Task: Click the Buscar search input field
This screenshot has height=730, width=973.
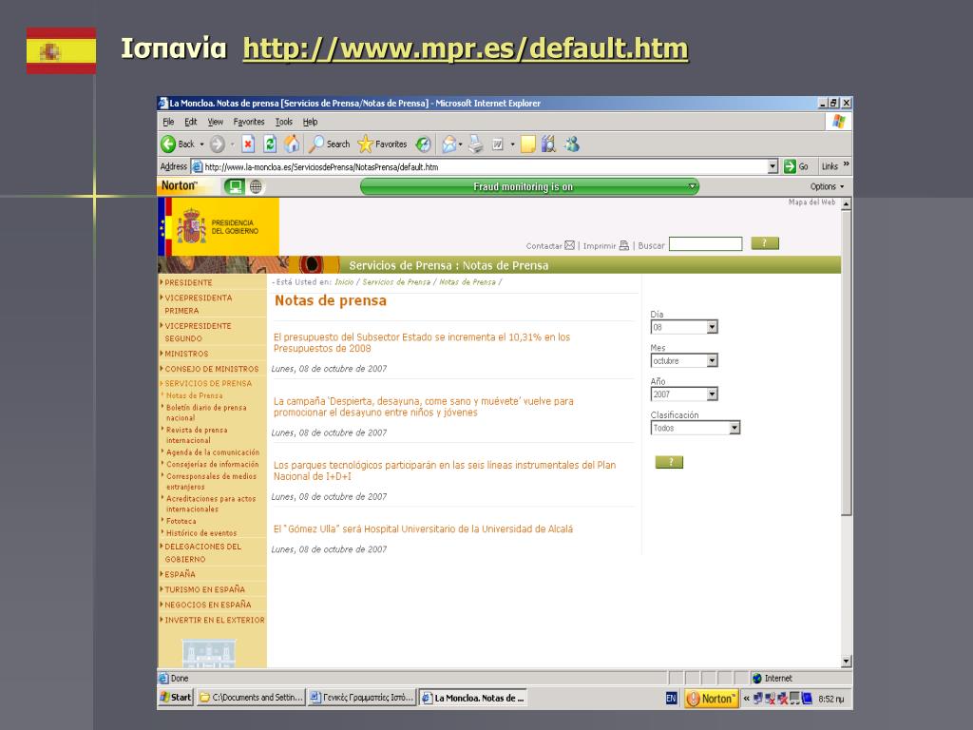Action: coord(706,244)
